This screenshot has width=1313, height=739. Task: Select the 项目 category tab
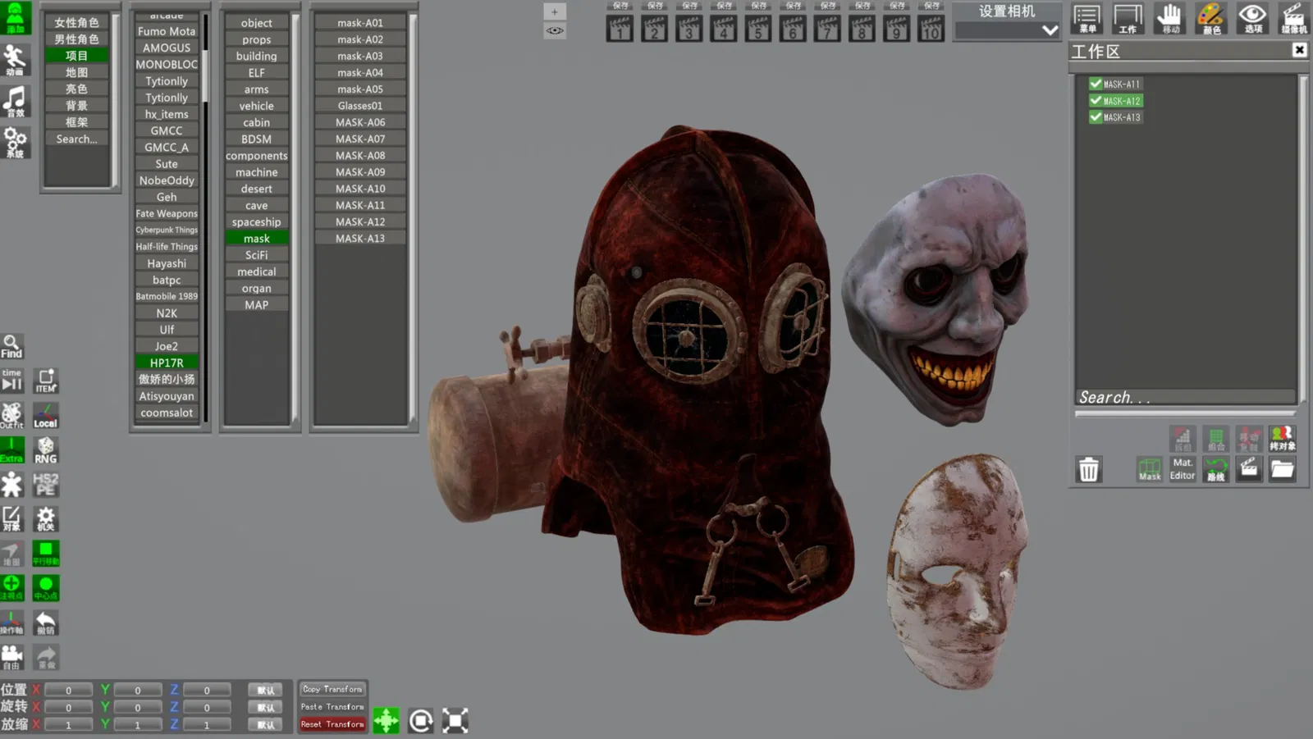pos(76,56)
